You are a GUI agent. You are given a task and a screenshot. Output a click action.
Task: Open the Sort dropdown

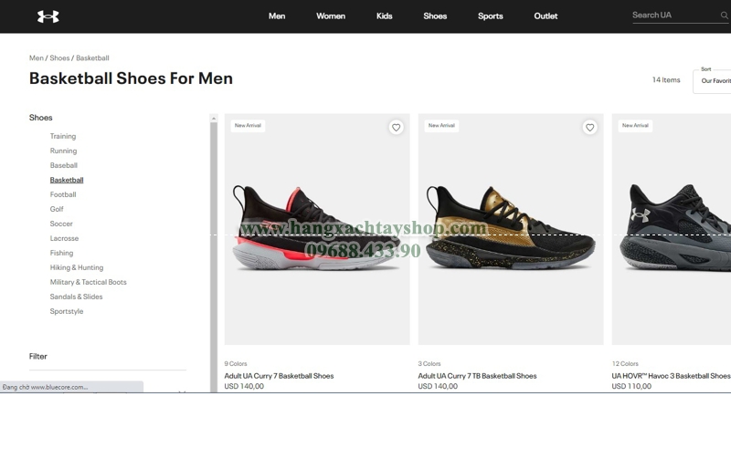tap(712, 81)
